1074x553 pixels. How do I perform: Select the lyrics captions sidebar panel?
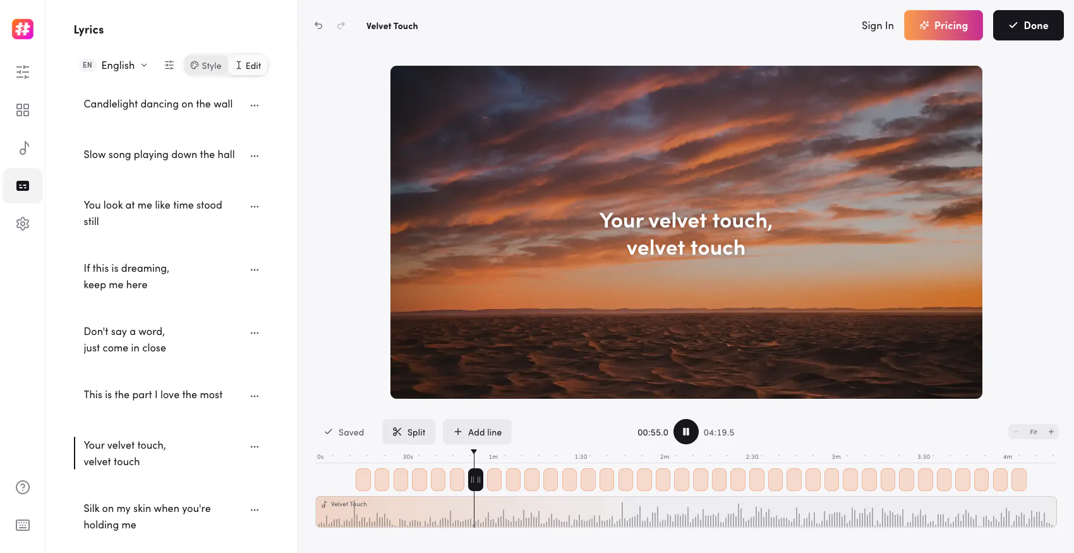click(x=23, y=186)
